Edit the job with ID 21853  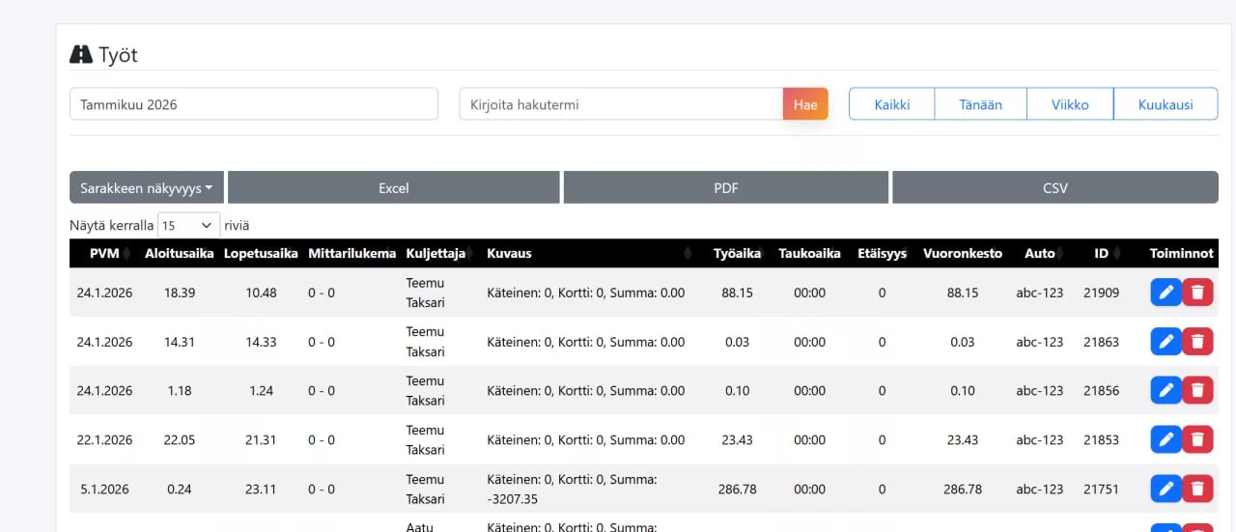(x=1166, y=440)
